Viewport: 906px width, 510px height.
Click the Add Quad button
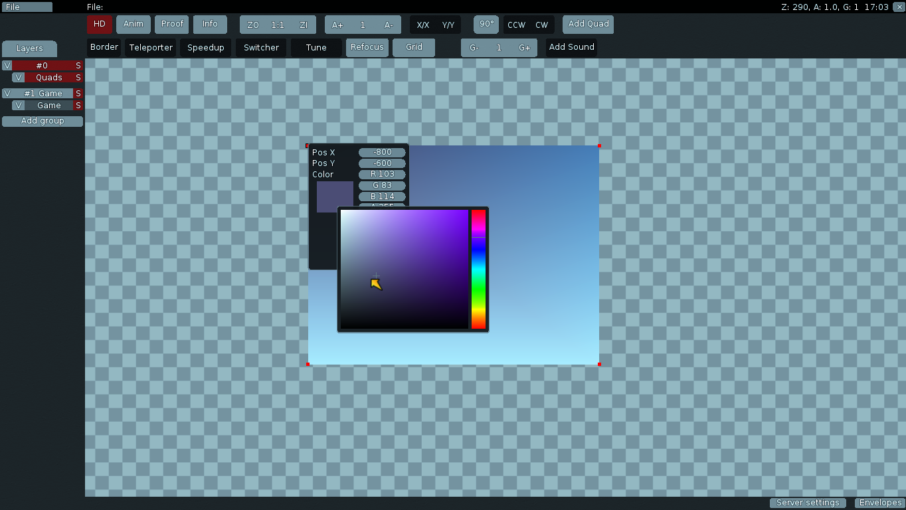coord(589,25)
